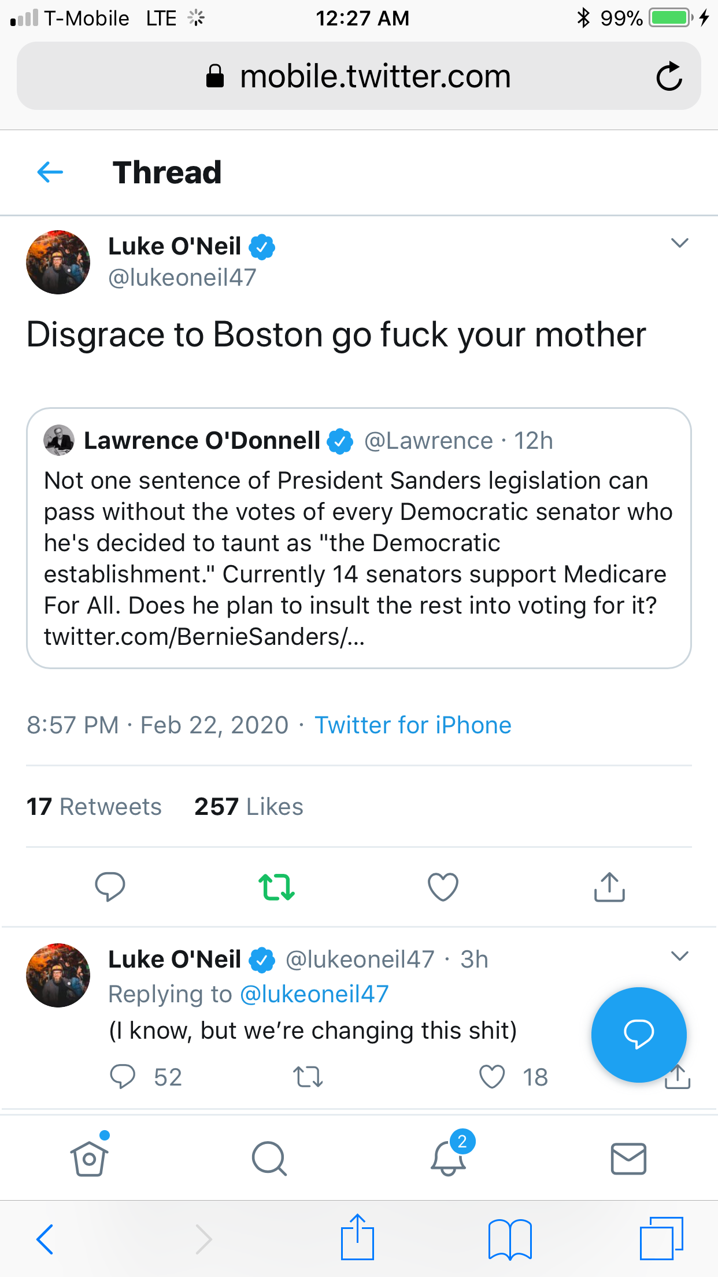Image resolution: width=718 pixels, height=1277 pixels.
Task: Expand reply tweet options chevron
Action: [679, 956]
